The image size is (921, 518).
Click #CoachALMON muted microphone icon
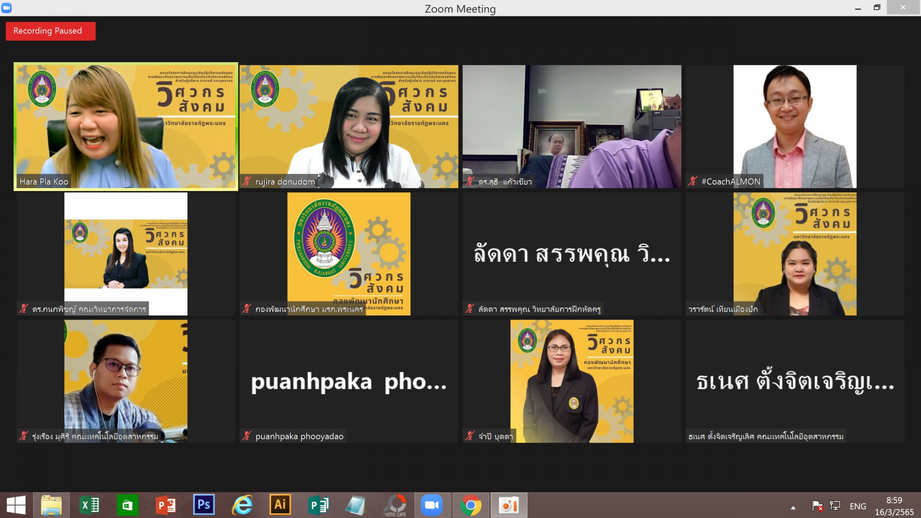[693, 181]
